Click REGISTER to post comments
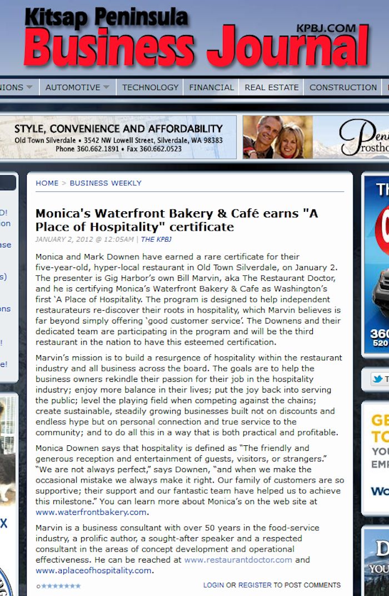This screenshot has height=596, width=389. click(x=255, y=585)
